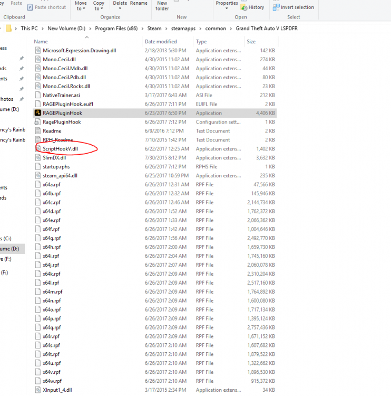Expand chevron after New Volume (D:) in path
This screenshot has height=396, width=391.
[x=90, y=29]
